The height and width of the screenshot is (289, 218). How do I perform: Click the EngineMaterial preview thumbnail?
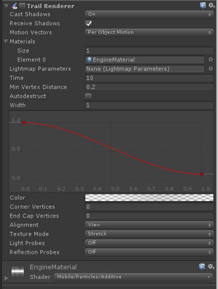coord(18,272)
